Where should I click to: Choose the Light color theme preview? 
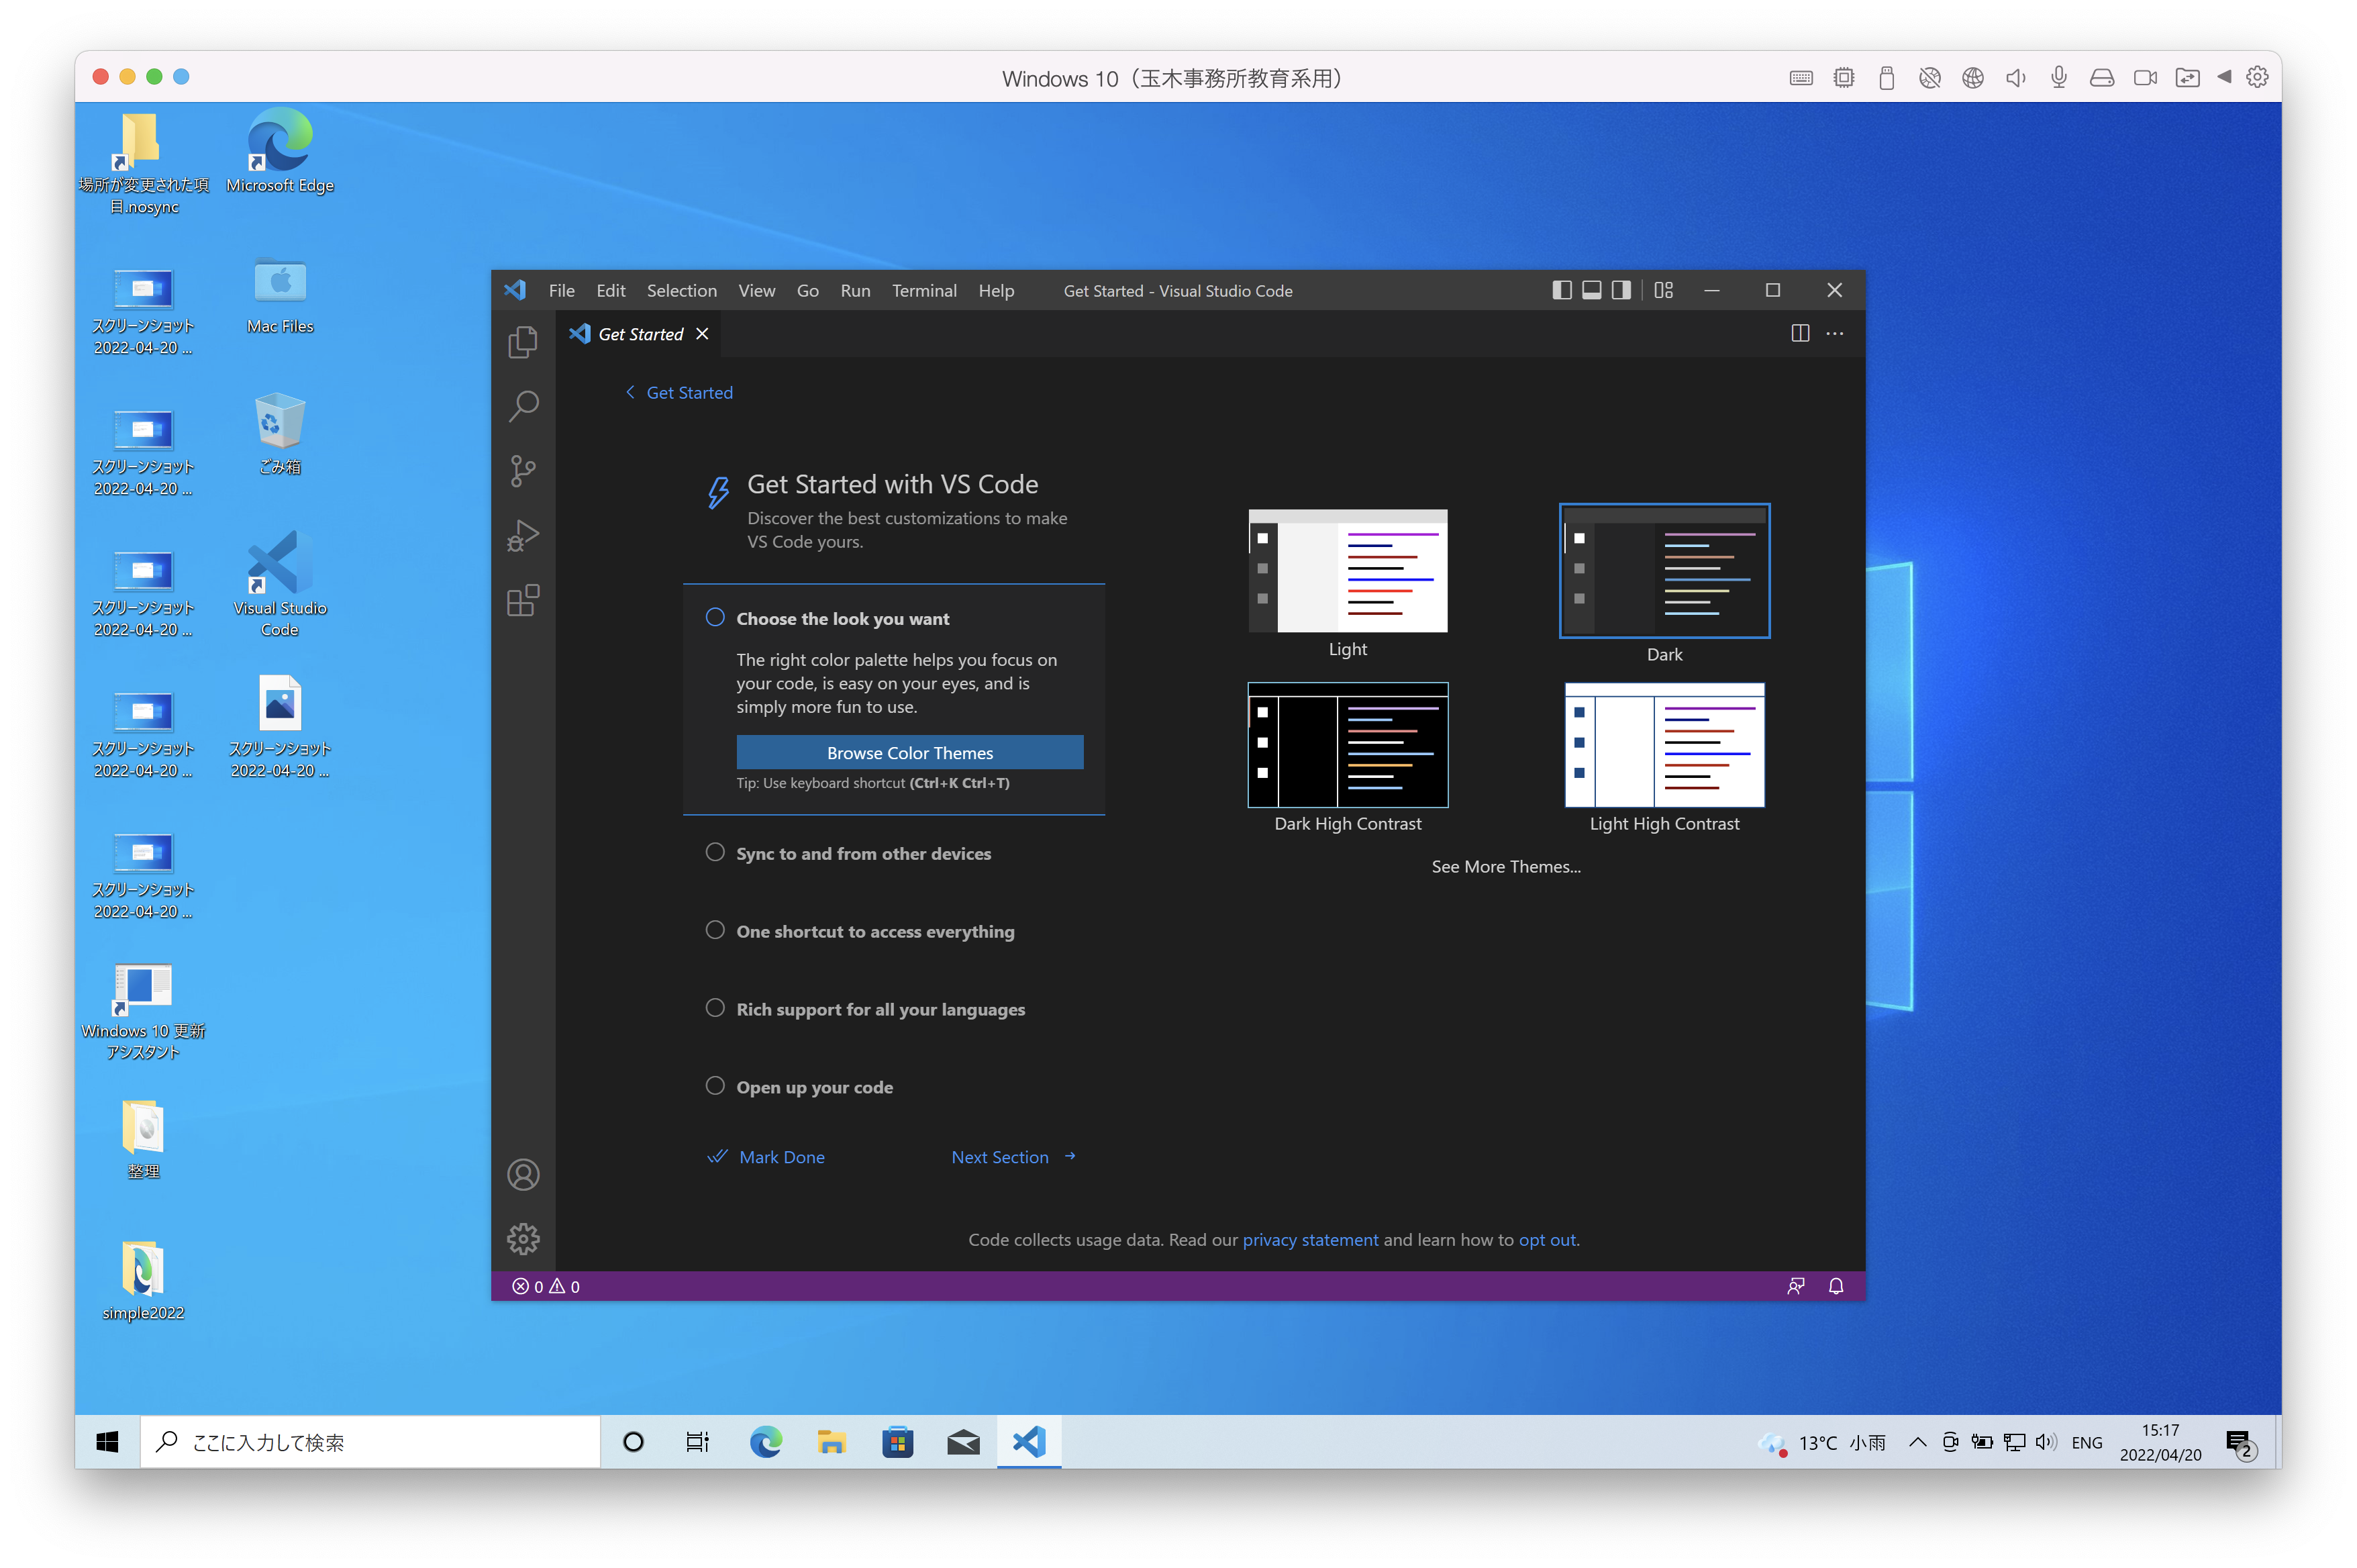[x=1346, y=571]
